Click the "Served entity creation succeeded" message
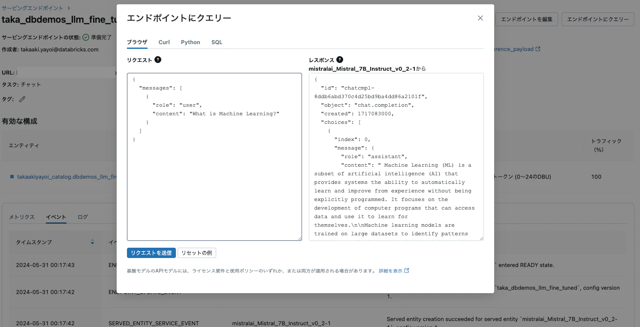This screenshot has height=327, width=640. click(x=502, y=323)
